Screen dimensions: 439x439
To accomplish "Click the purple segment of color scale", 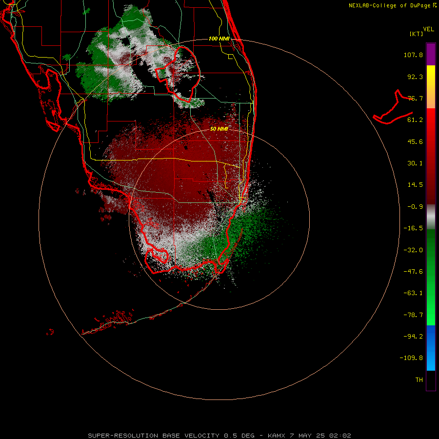I will point(431,54).
